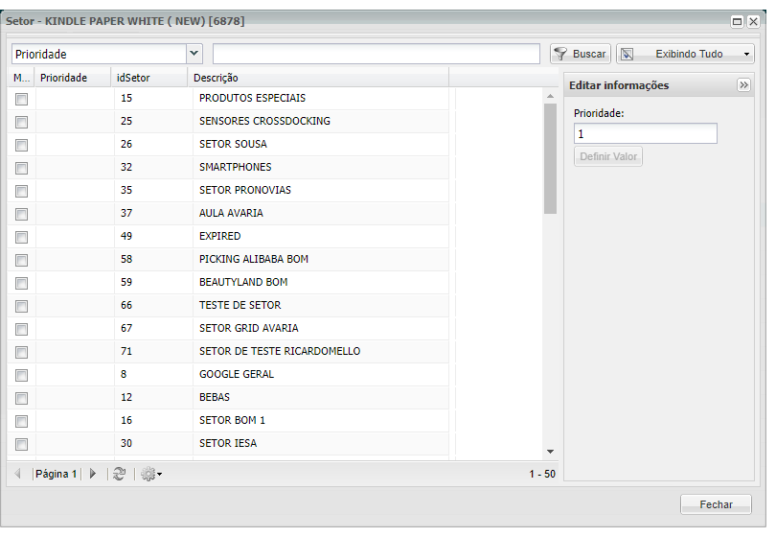Check the SETOR DE TESTE RICARDOMELLO checkbox
The width and height of the screenshot is (776, 537).
click(x=21, y=352)
